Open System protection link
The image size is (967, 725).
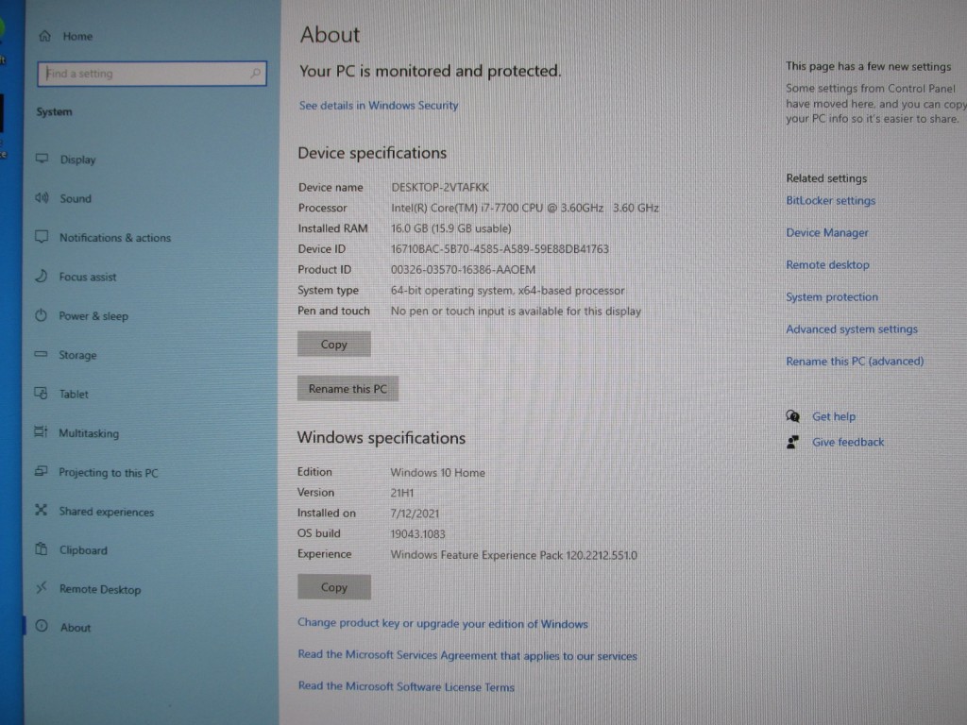[x=832, y=296]
